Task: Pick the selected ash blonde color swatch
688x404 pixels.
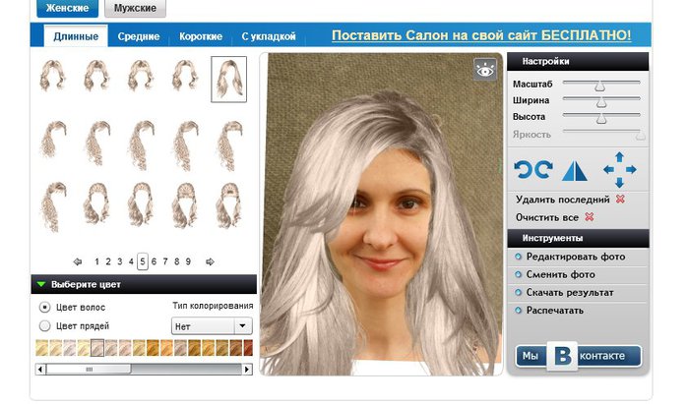Action: tap(97, 348)
